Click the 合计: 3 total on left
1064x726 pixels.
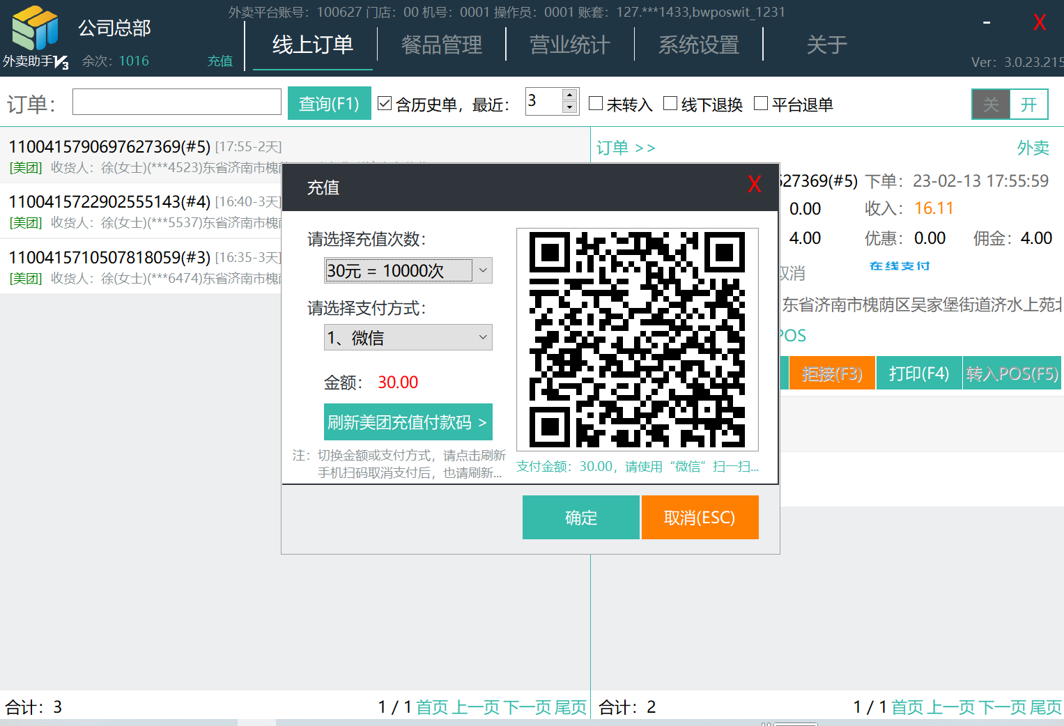[33, 707]
